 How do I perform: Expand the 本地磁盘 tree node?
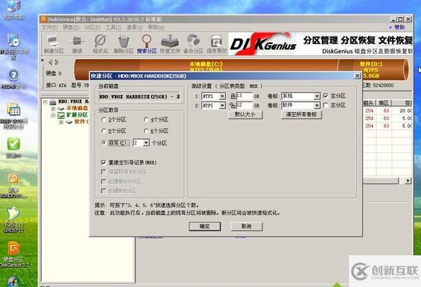click(x=53, y=109)
